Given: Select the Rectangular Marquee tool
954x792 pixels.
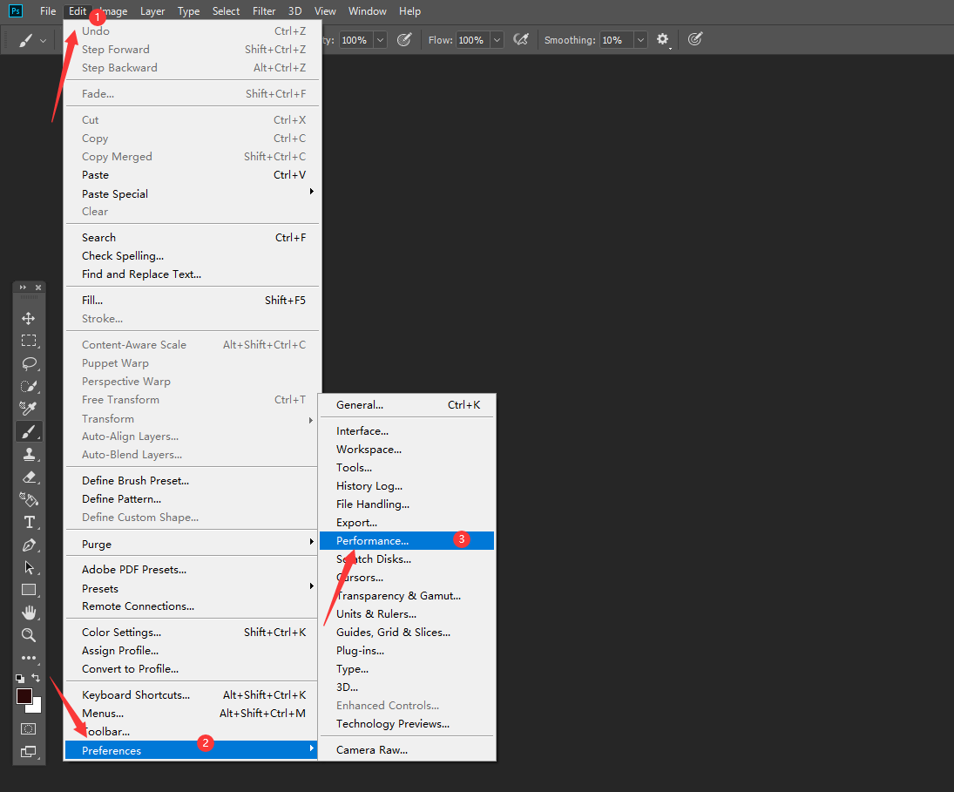Looking at the screenshot, I should pos(29,341).
